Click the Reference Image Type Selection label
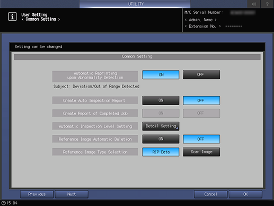The image size is (274, 206). (x=95, y=152)
